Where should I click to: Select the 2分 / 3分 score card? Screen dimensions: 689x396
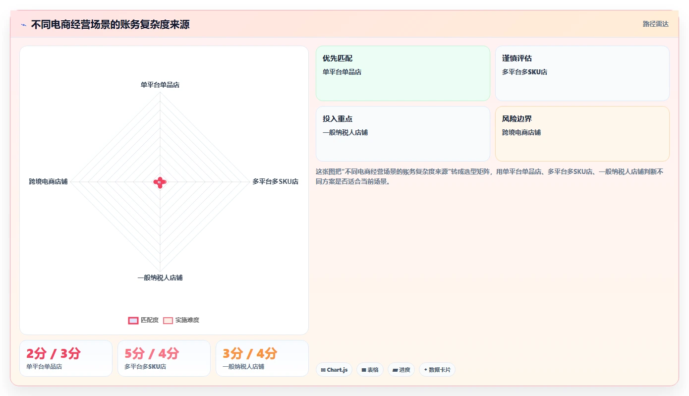(66, 358)
